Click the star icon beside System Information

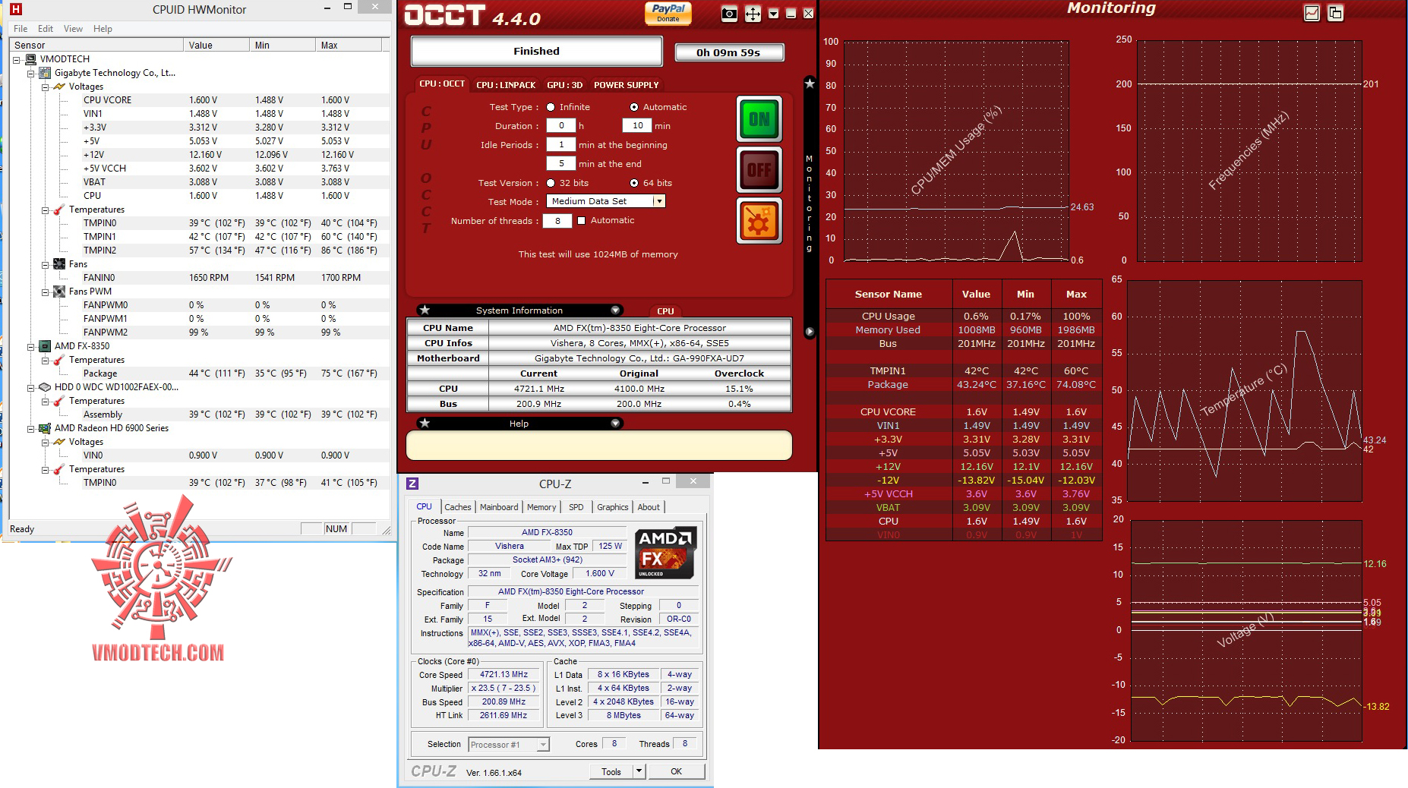click(425, 310)
